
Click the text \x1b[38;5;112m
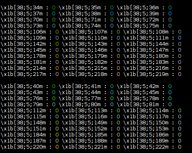click(23, 111)
